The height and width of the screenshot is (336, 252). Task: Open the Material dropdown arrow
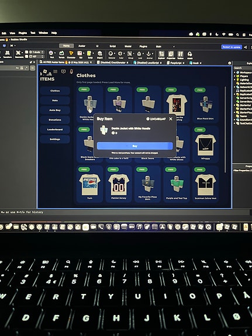[115, 54]
